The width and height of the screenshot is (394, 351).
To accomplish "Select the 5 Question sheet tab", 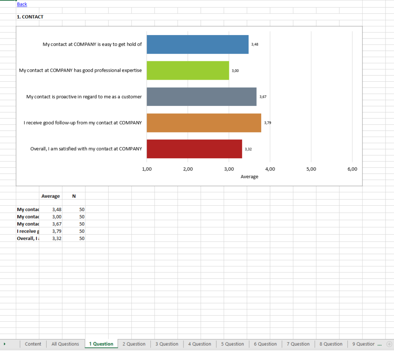I will (232, 344).
